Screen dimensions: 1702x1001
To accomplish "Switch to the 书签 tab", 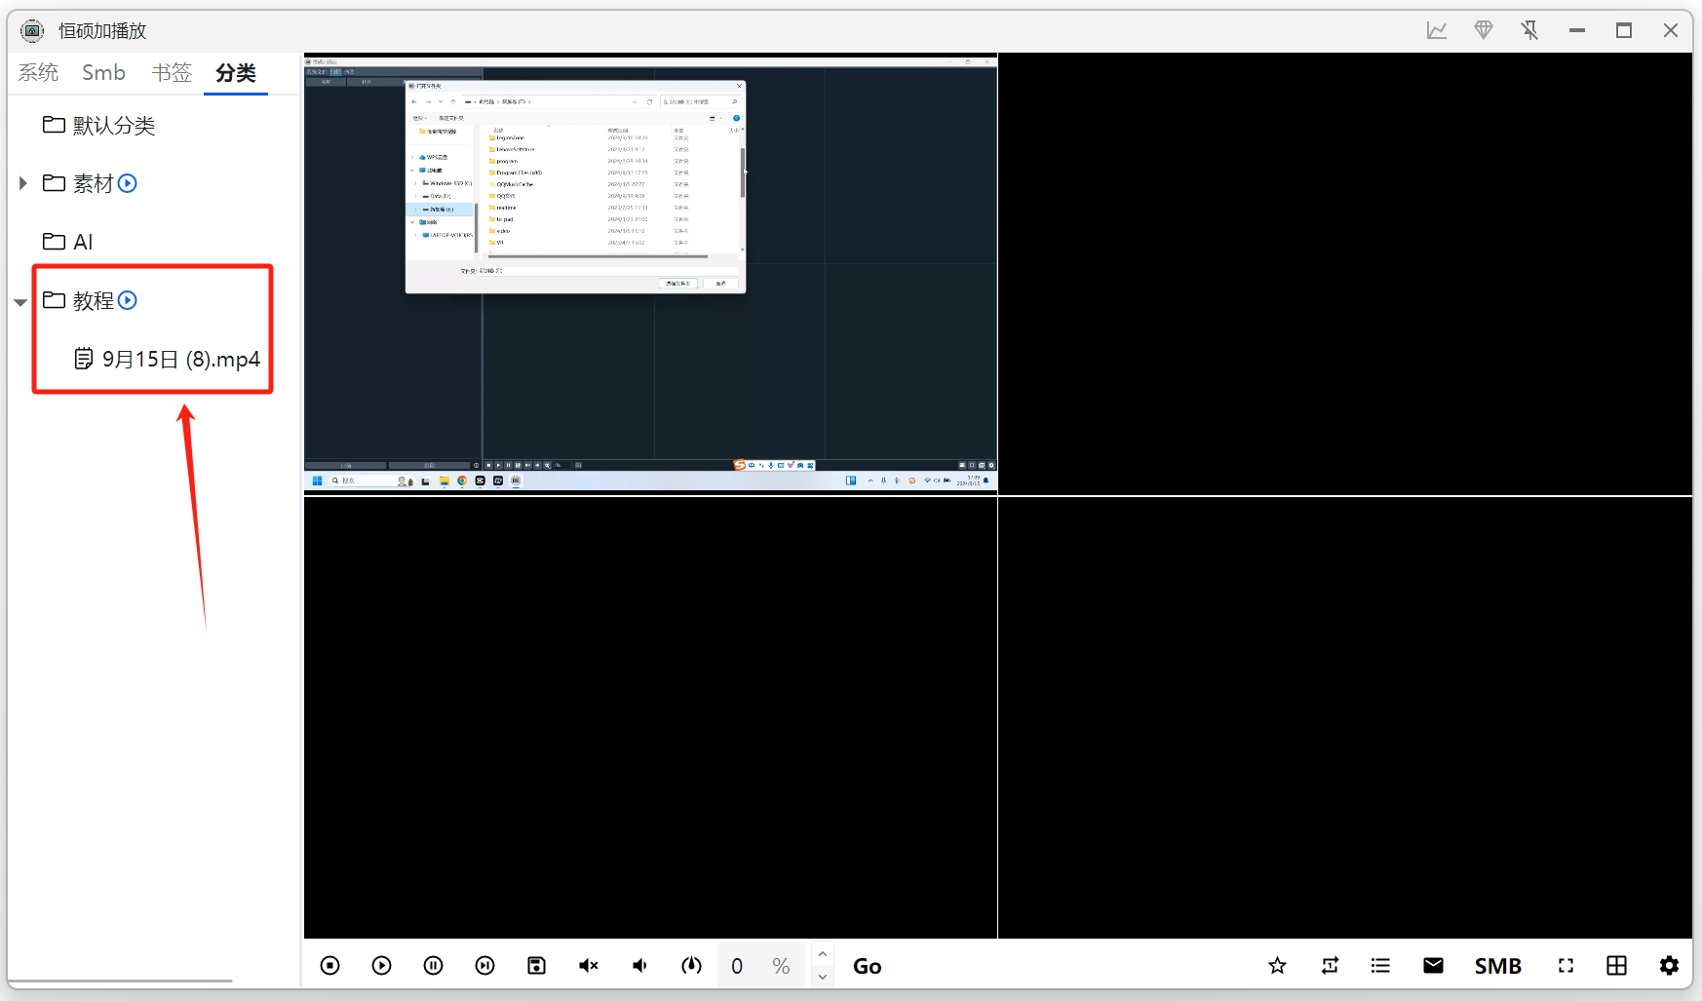I will point(172,73).
